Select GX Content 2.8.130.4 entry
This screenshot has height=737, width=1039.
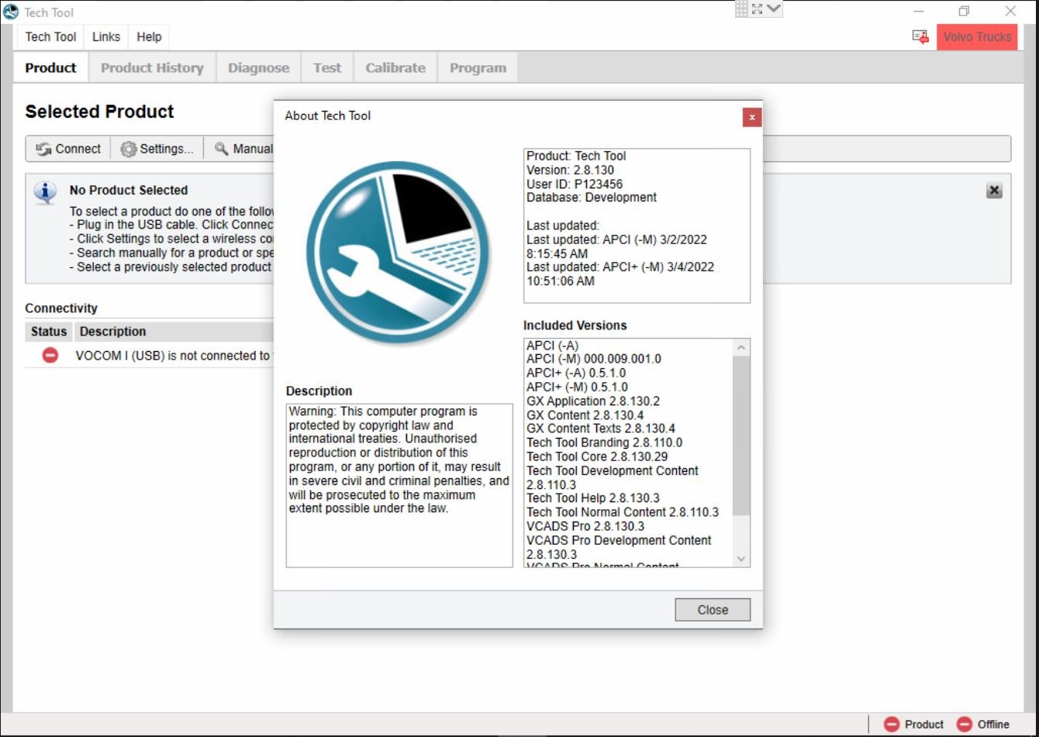(x=585, y=415)
